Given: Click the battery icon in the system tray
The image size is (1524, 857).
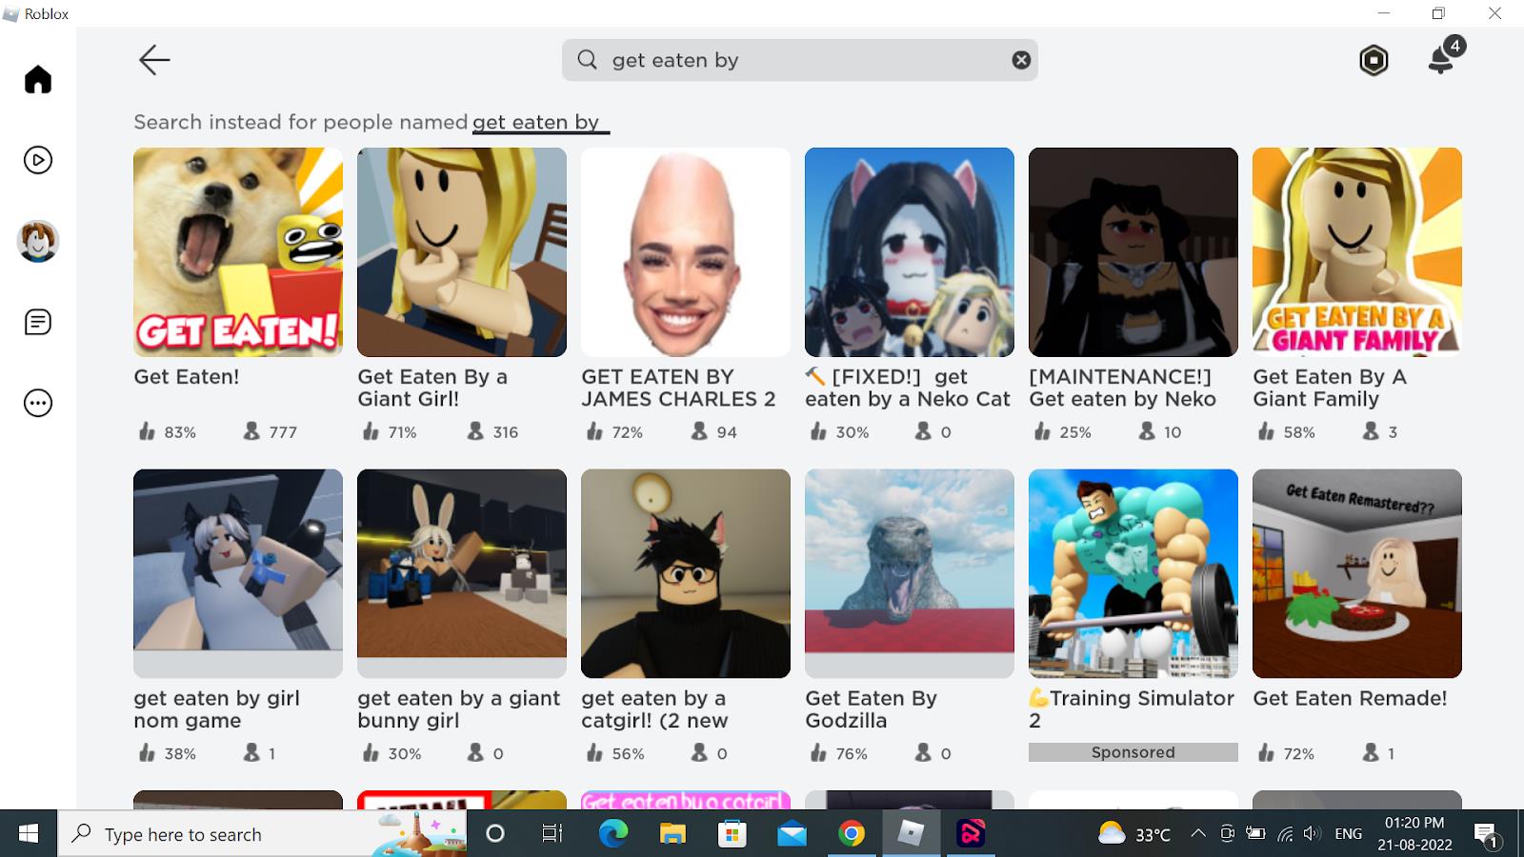Looking at the screenshot, I should (x=1255, y=834).
